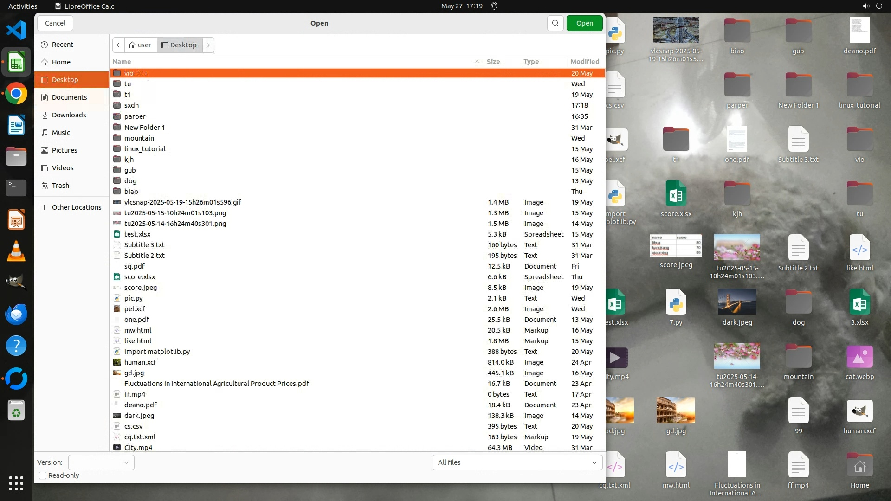The width and height of the screenshot is (891, 501).
Task: Open the Activities overview
Action: pos(23,6)
